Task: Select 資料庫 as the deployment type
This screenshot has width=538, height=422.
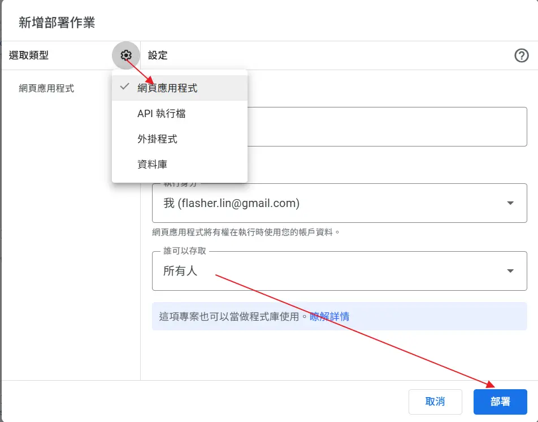Action: pyautogui.click(x=152, y=165)
